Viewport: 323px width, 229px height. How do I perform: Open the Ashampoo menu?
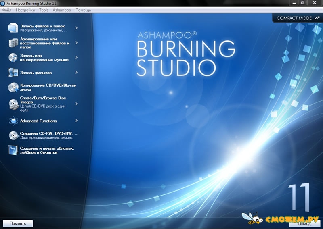point(62,10)
